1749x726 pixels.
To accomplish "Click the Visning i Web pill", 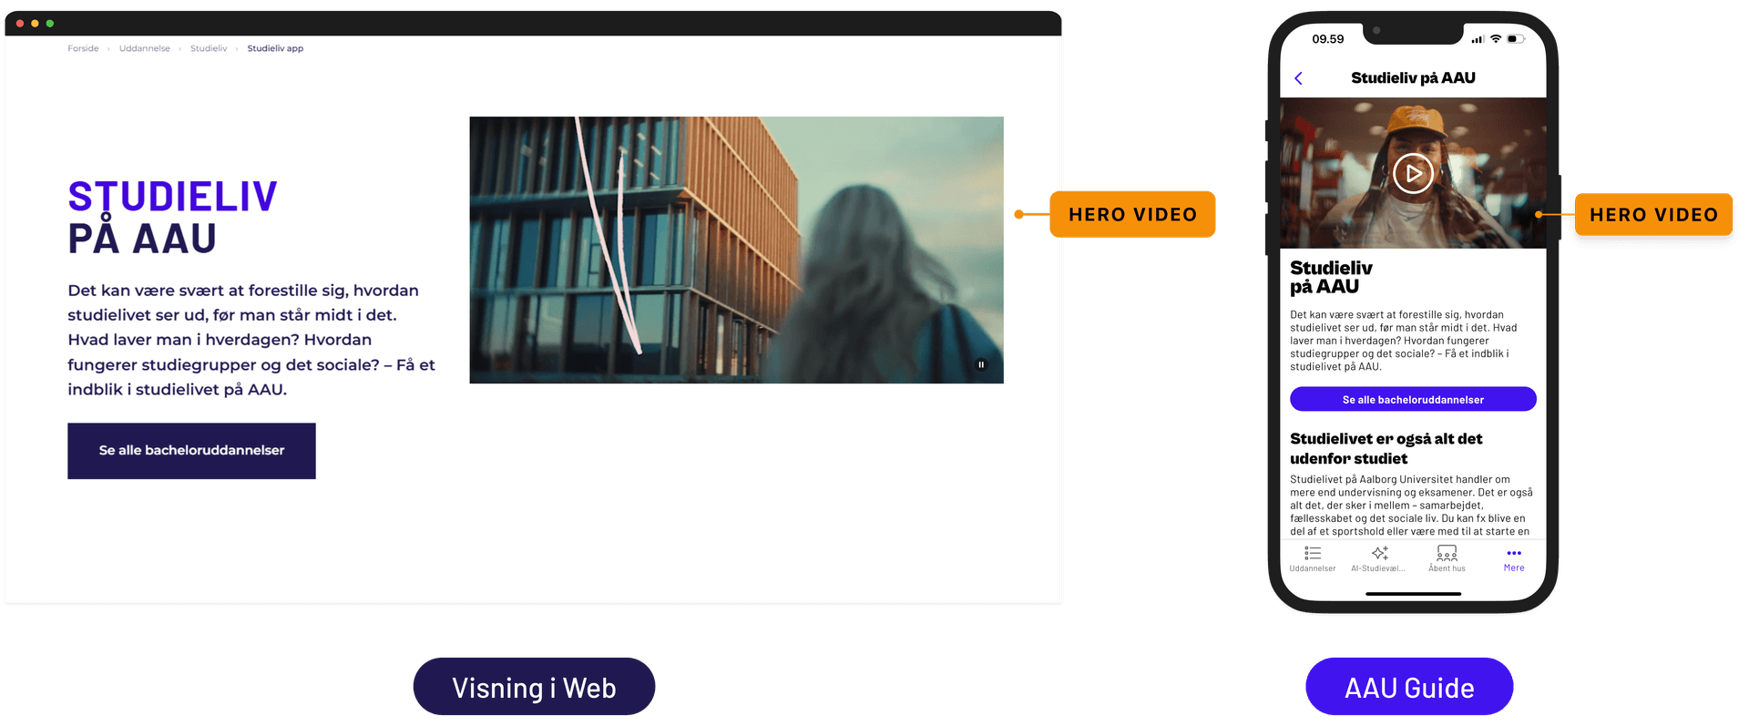I will pos(534,687).
